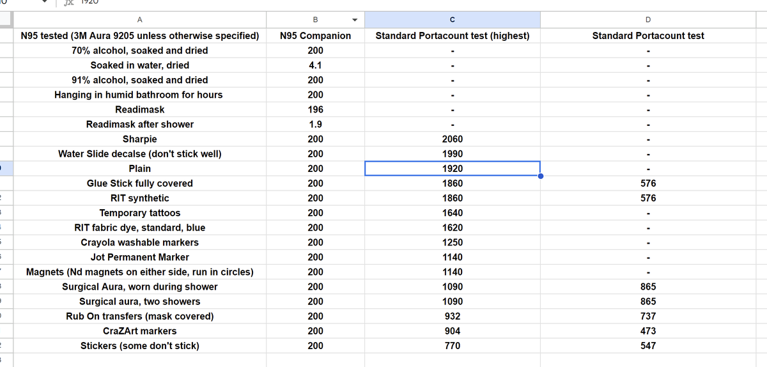Click the 1860 value in RIT synthetic row
The height and width of the screenshot is (367, 767).
click(x=453, y=198)
